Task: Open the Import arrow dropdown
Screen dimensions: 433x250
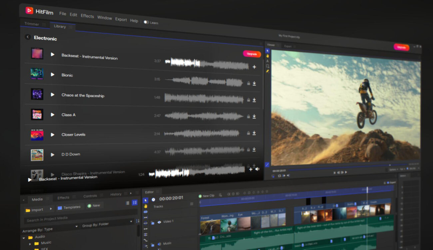Action: click(51, 209)
